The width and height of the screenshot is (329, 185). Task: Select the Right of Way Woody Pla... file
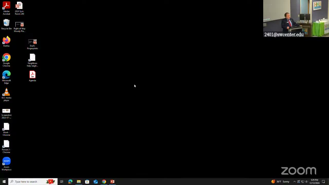click(19, 27)
